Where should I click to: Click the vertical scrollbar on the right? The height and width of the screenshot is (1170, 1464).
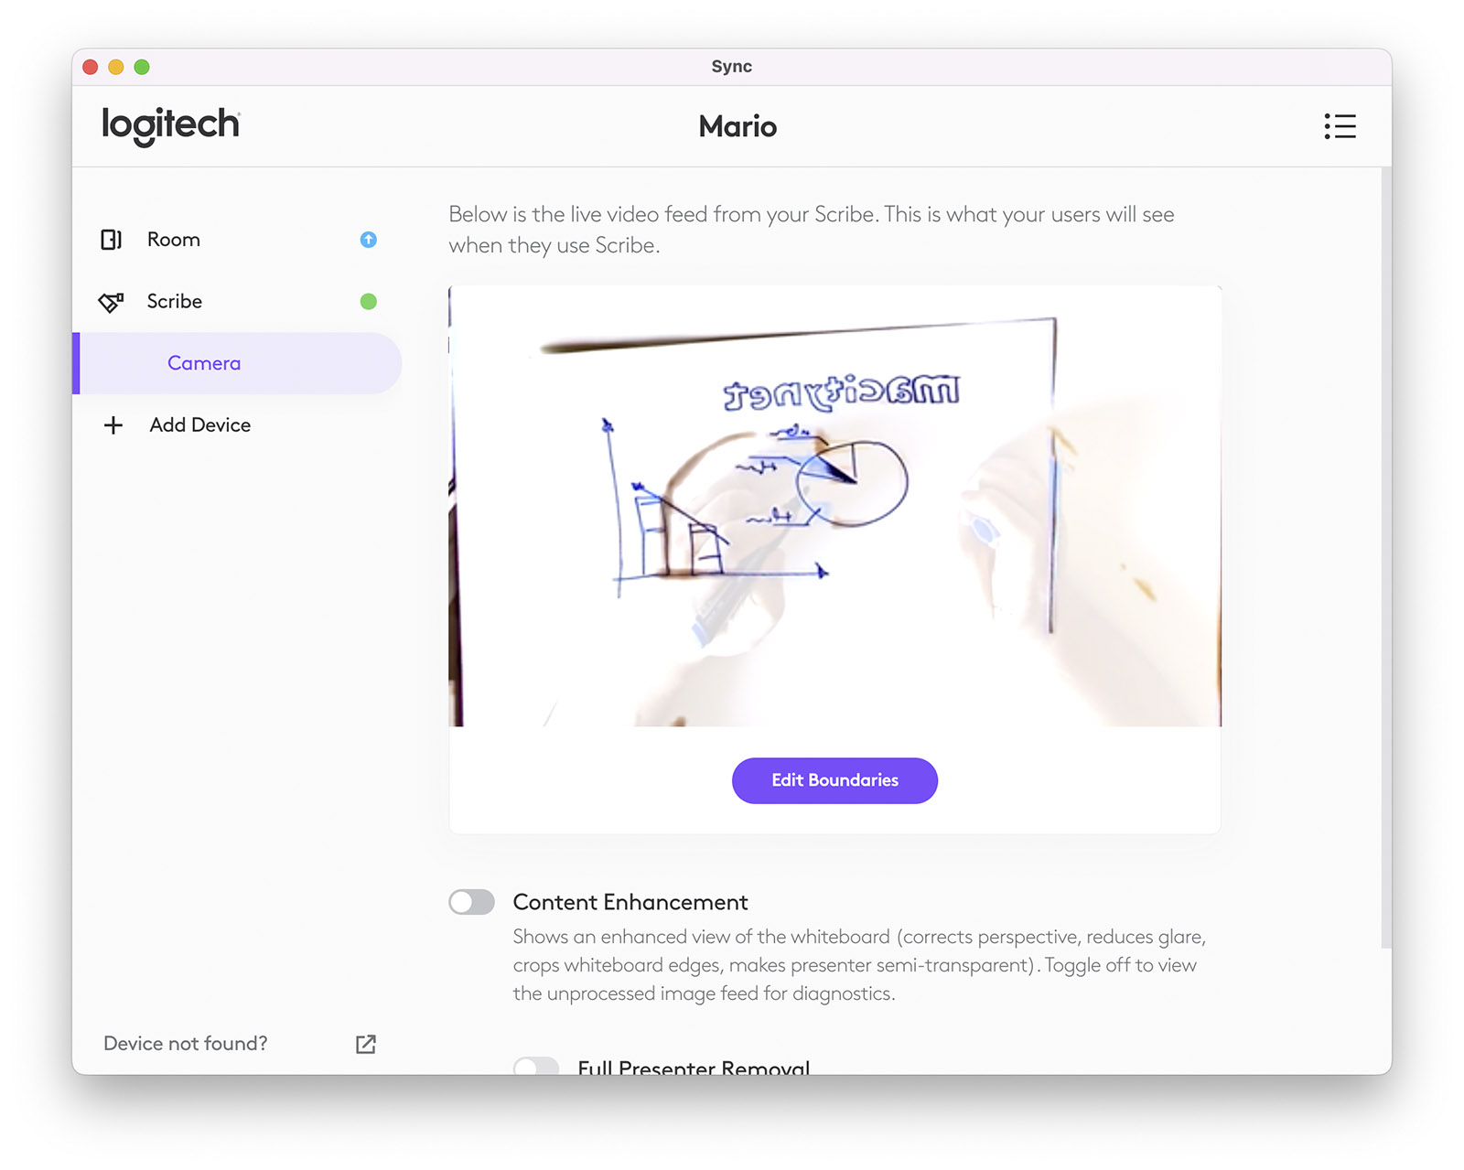[1386, 558]
